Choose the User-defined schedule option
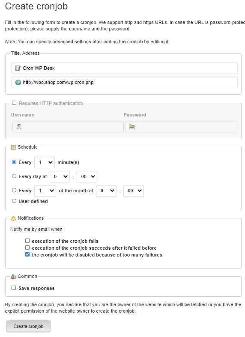This screenshot has height=337, width=245. tap(14, 201)
